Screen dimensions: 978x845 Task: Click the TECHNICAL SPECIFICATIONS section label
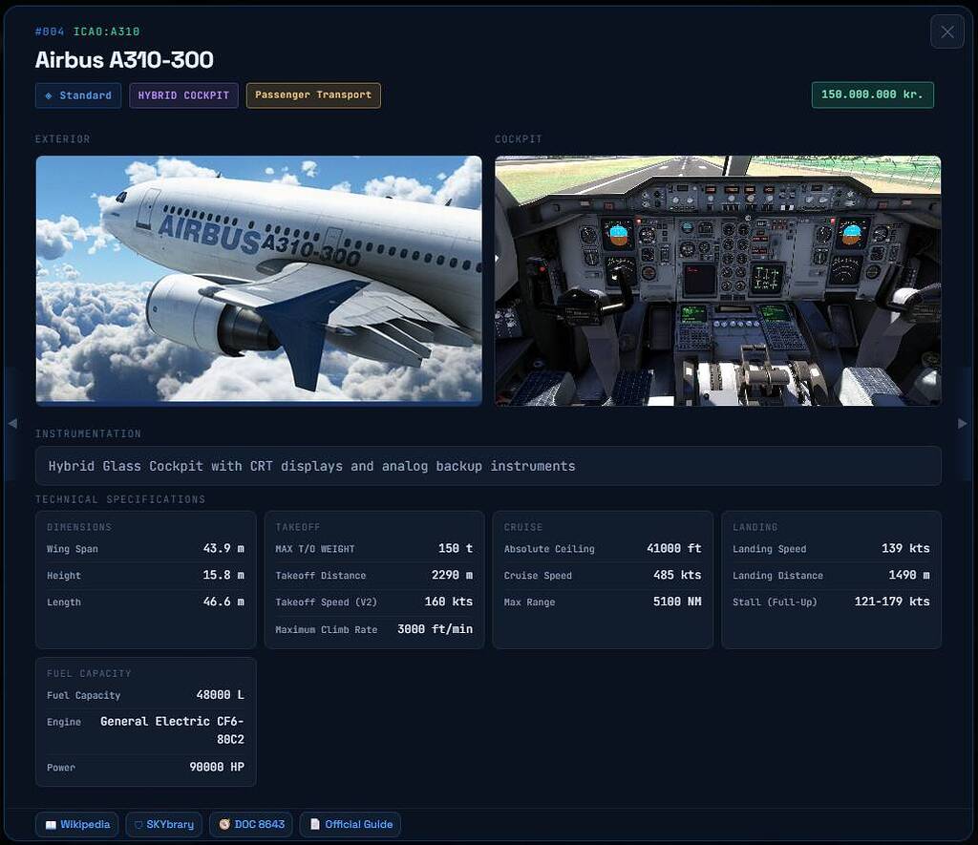click(120, 499)
